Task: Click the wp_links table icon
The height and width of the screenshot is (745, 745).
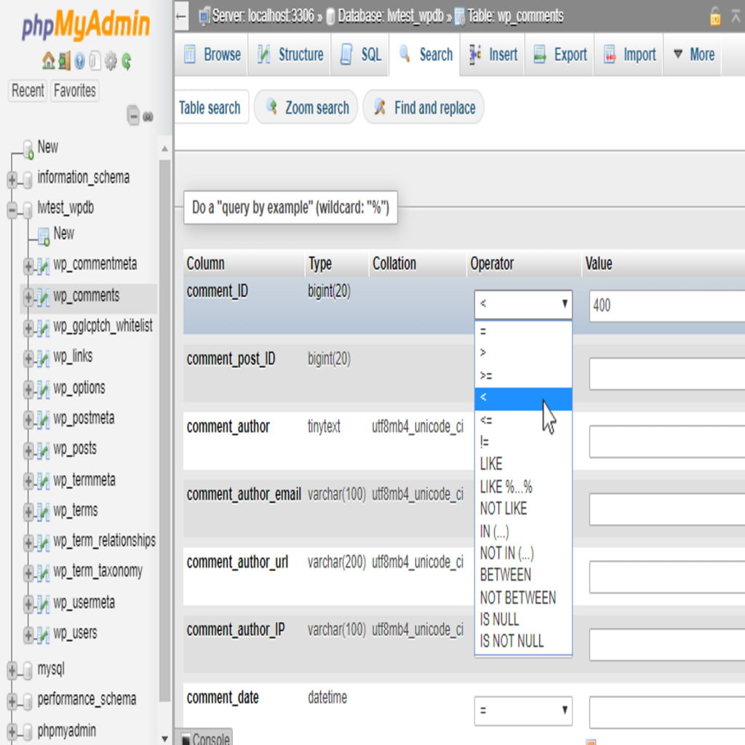Action: point(43,358)
